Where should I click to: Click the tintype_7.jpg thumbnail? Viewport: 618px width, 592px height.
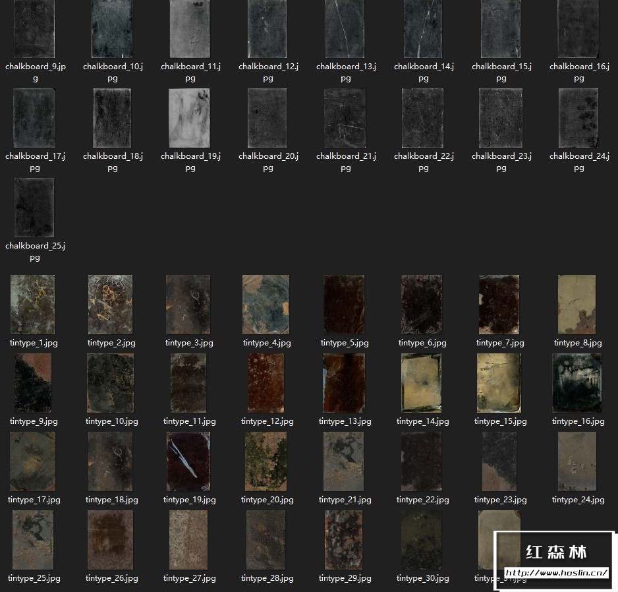pyautogui.click(x=499, y=305)
